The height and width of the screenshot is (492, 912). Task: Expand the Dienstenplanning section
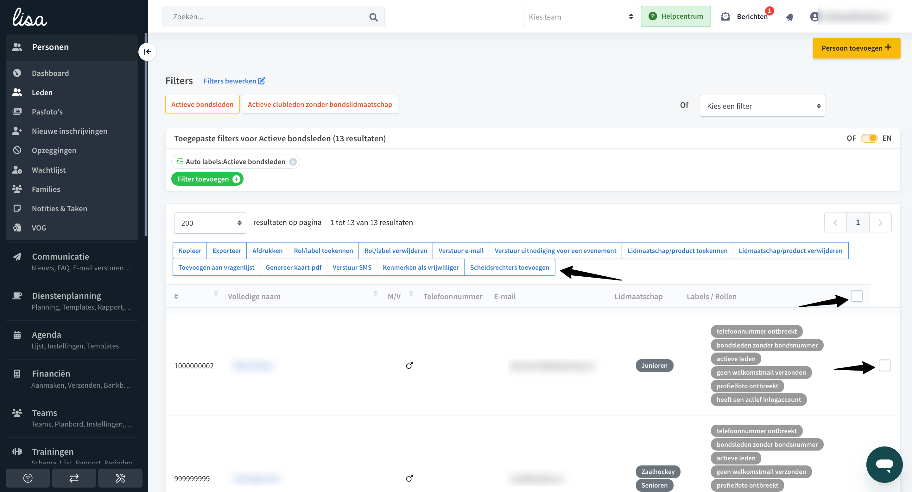72,301
